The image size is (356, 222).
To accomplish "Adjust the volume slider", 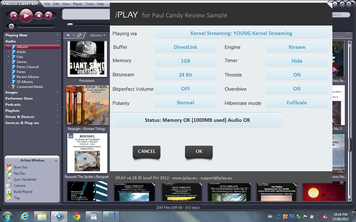I will click(x=36, y=26).
